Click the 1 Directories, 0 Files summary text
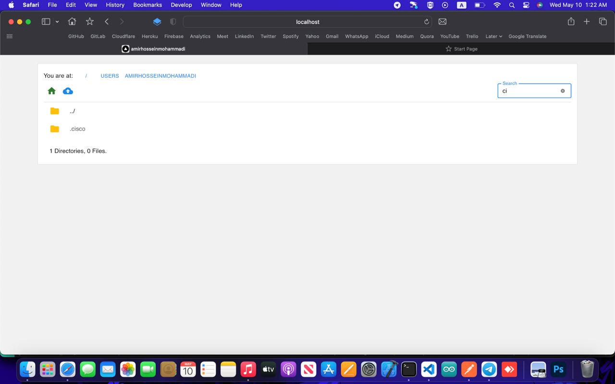 pos(78,151)
